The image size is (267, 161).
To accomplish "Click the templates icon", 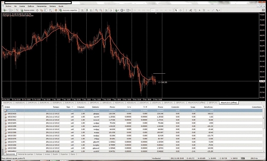I will [x=128, y=10].
